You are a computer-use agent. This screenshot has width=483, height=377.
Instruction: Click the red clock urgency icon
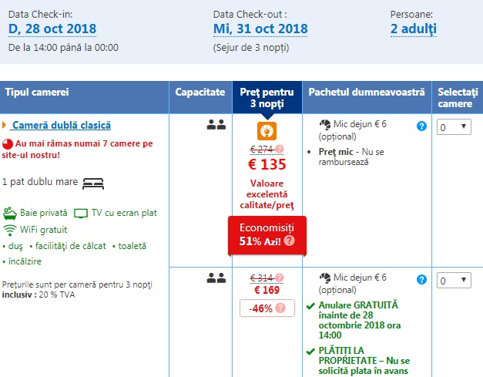pyautogui.click(x=8, y=144)
